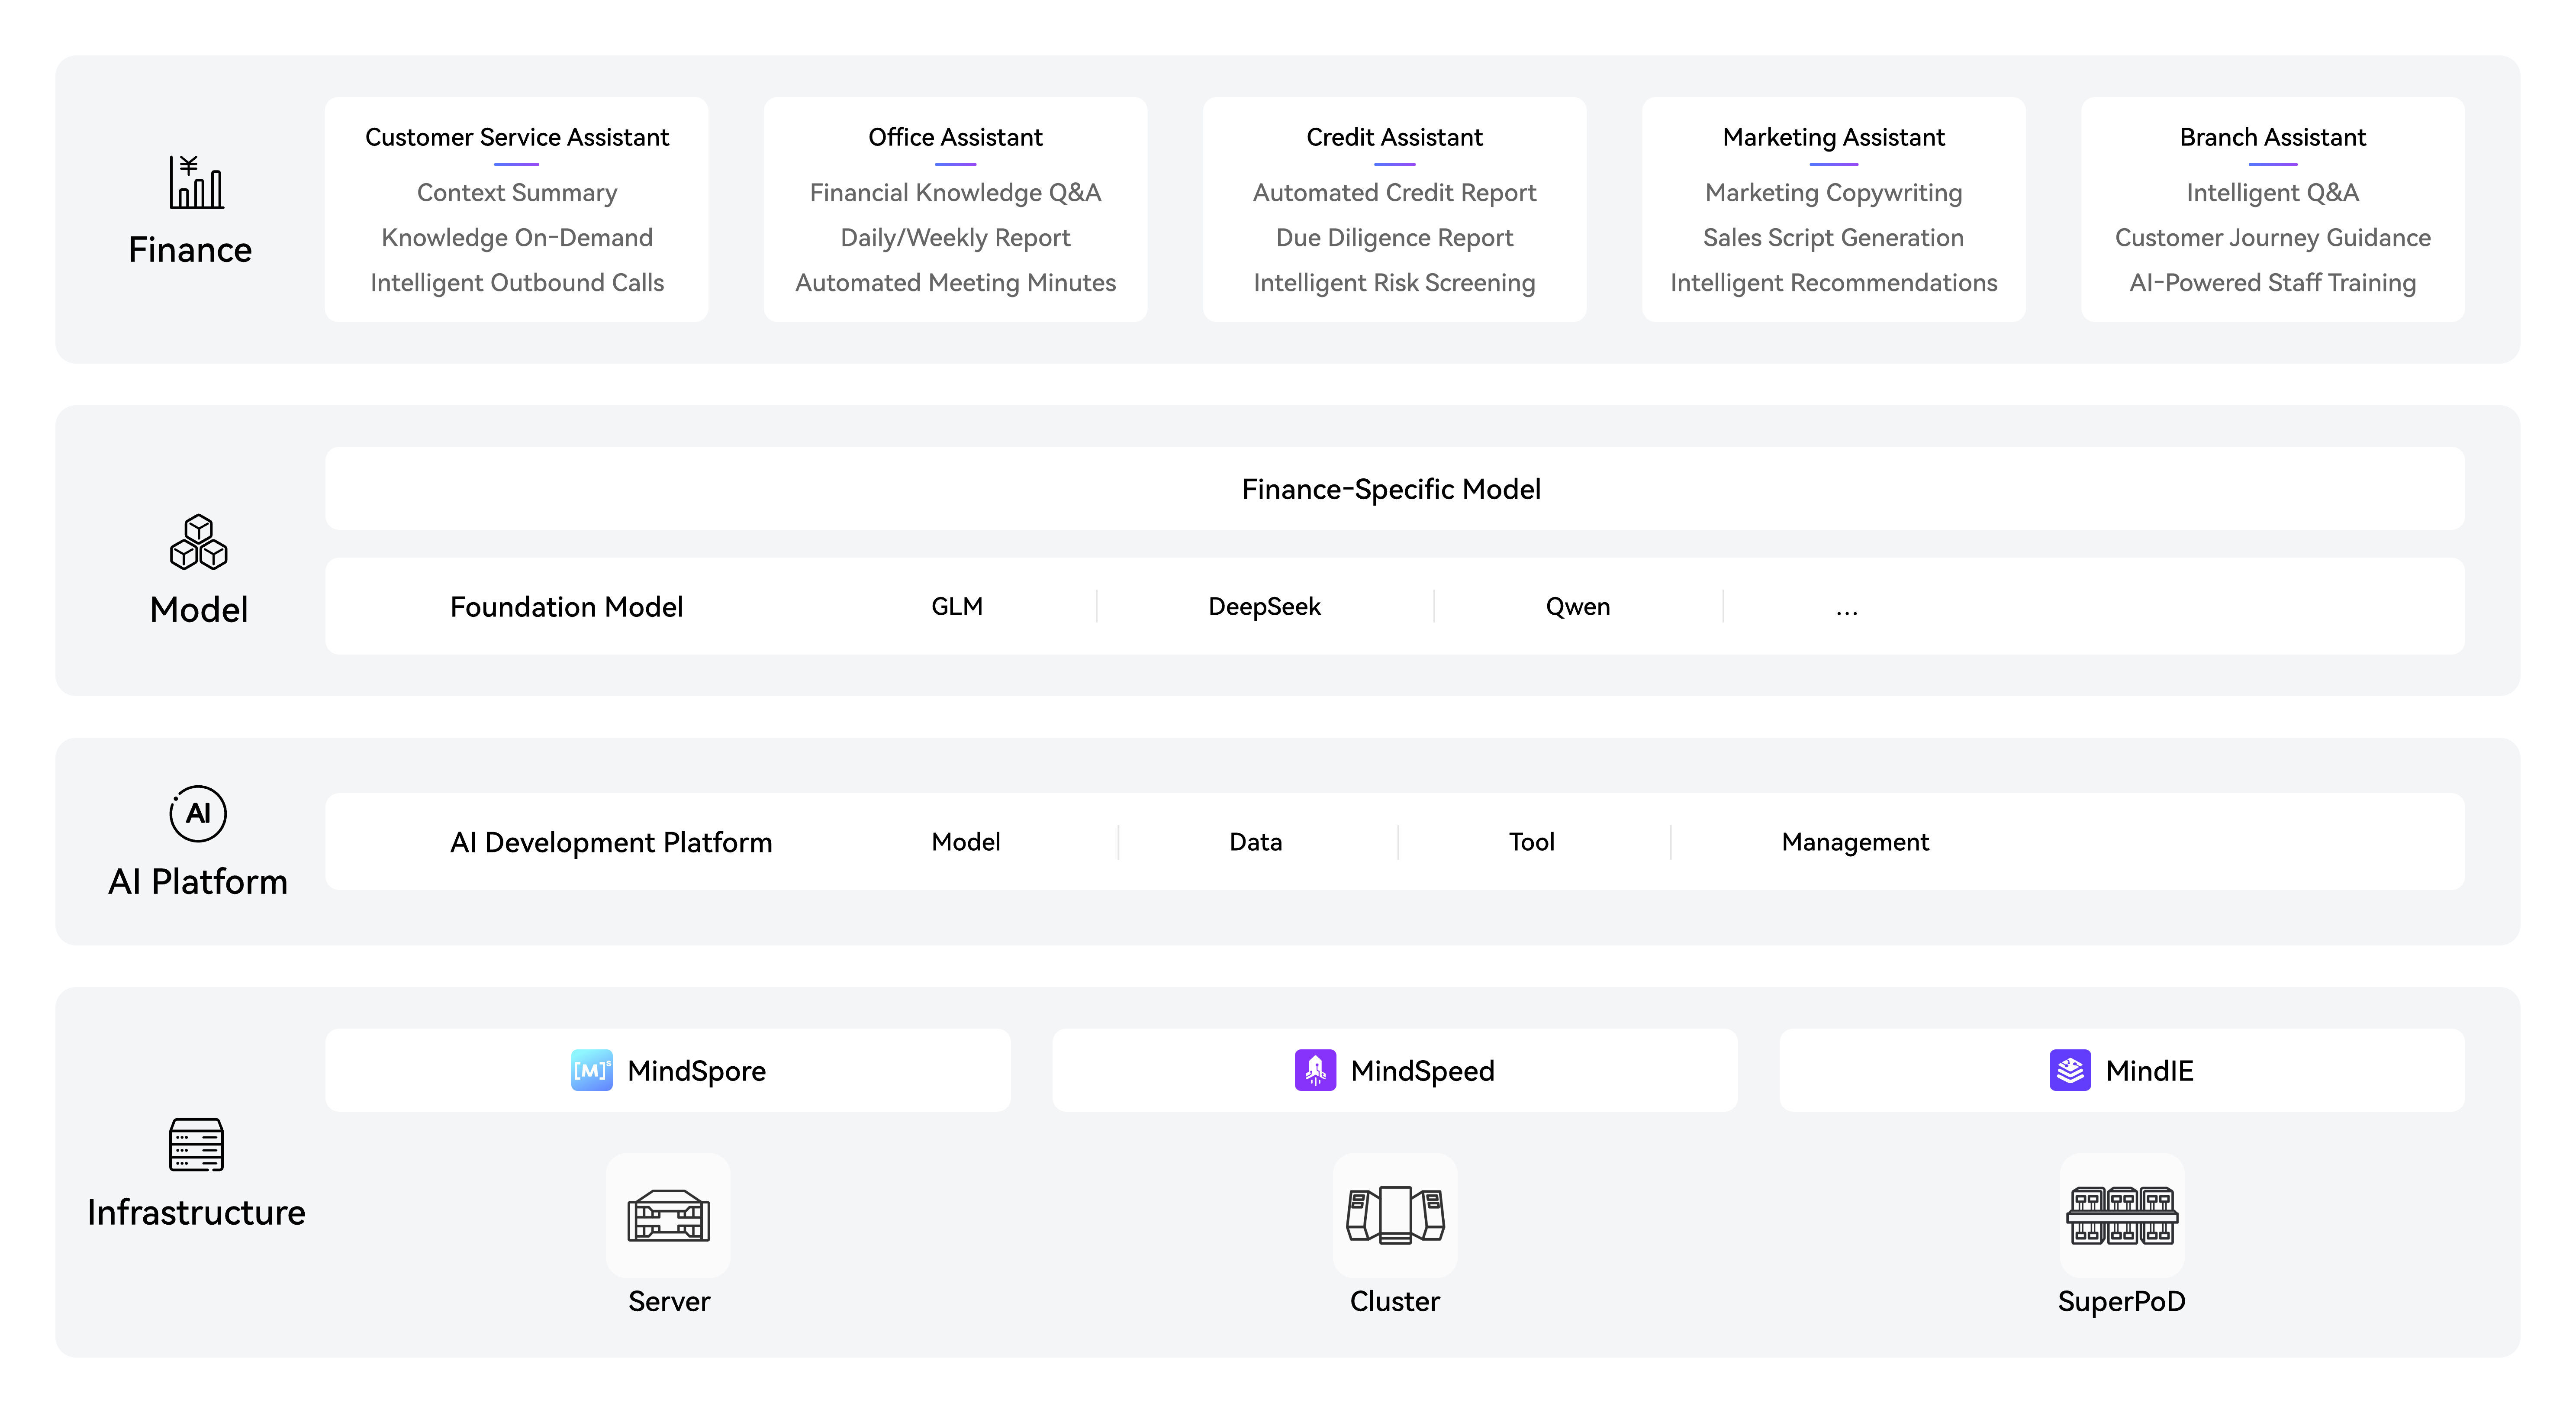
Task: Choose the DeepSeek foundation model
Action: point(1264,606)
